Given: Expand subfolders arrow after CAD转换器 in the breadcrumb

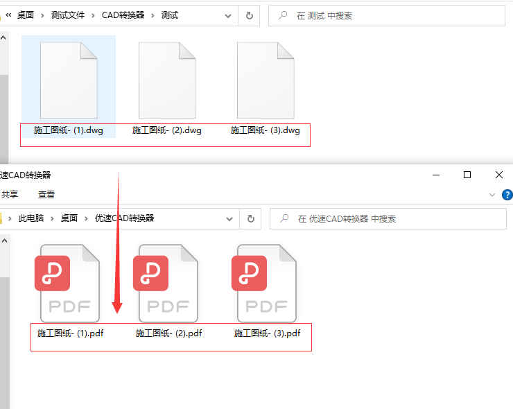Looking at the screenshot, I should tap(153, 15).
